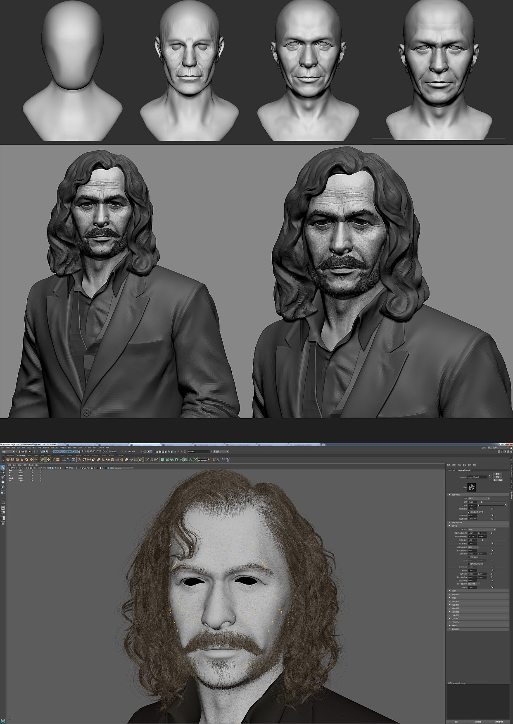This screenshot has height=724, width=513.
Task: Open the camera Controls dropdown in Attribute Editor
Action: 479,498
